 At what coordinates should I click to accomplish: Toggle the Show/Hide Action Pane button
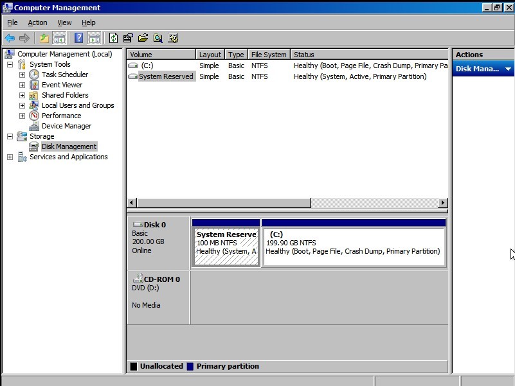(x=95, y=39)
